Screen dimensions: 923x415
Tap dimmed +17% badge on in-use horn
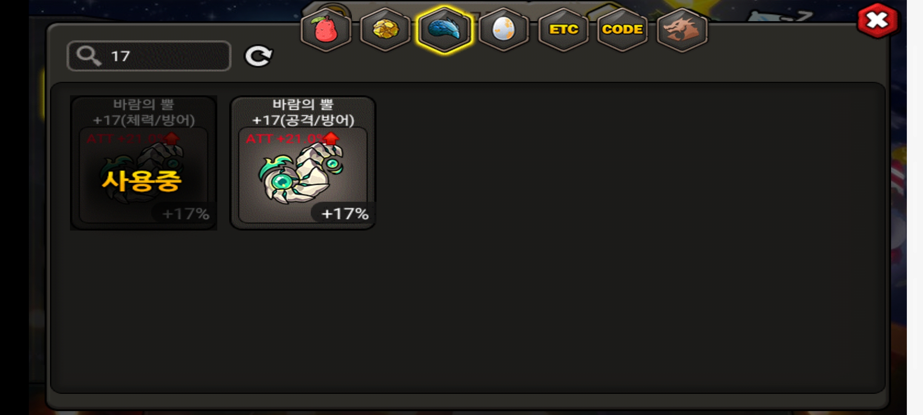[x=185, y=213]
